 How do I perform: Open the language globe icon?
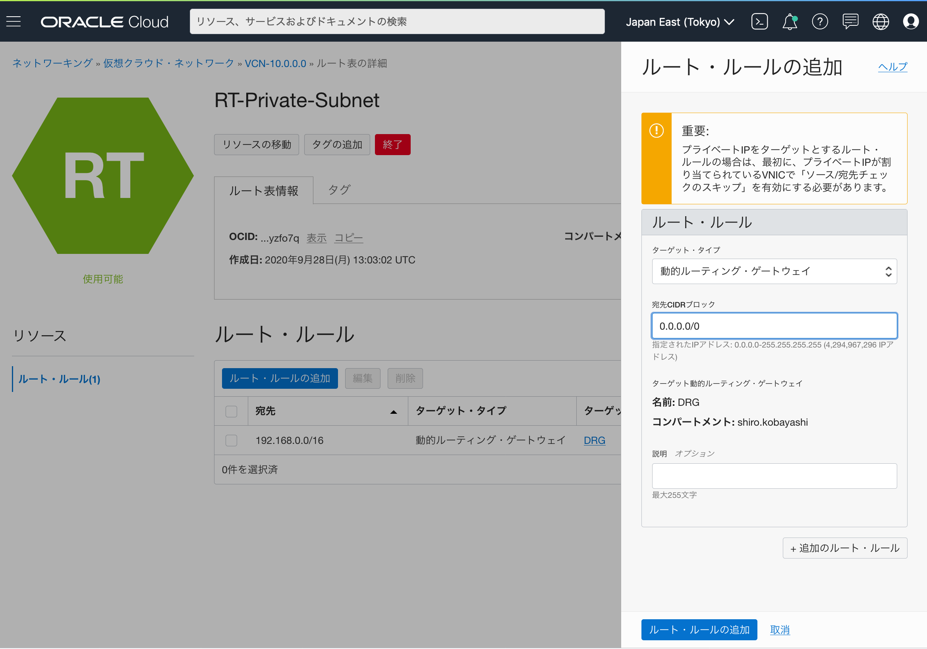881,21
